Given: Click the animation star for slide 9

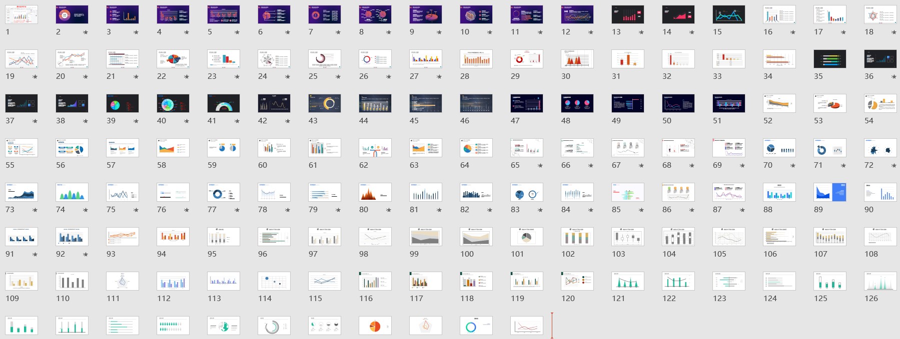Looking at the screenshot, I should coord(439,32).
